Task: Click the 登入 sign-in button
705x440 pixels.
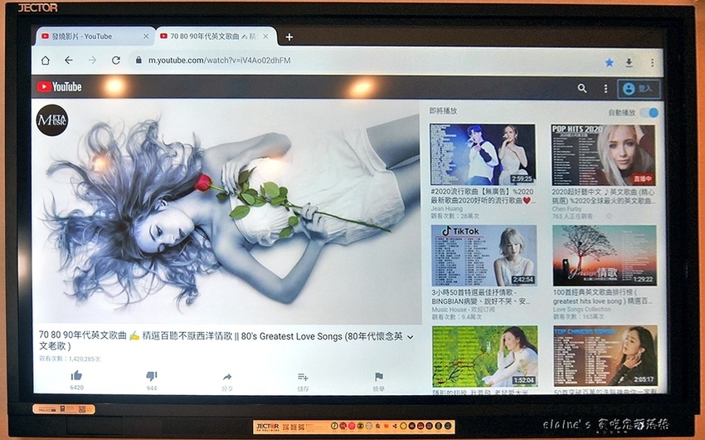Action: pyautogui.click(x=638, y=88)
